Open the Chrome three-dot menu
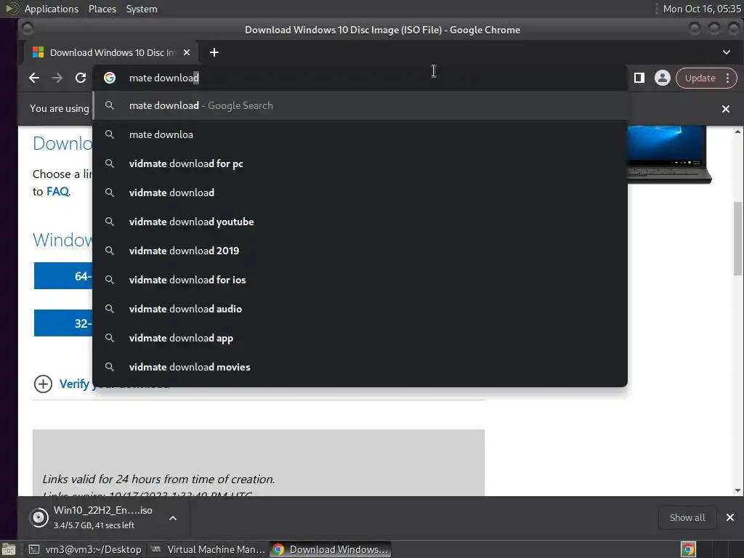This screenshot has width=744, height=558. pyautogui.click(x=728, y=78)
